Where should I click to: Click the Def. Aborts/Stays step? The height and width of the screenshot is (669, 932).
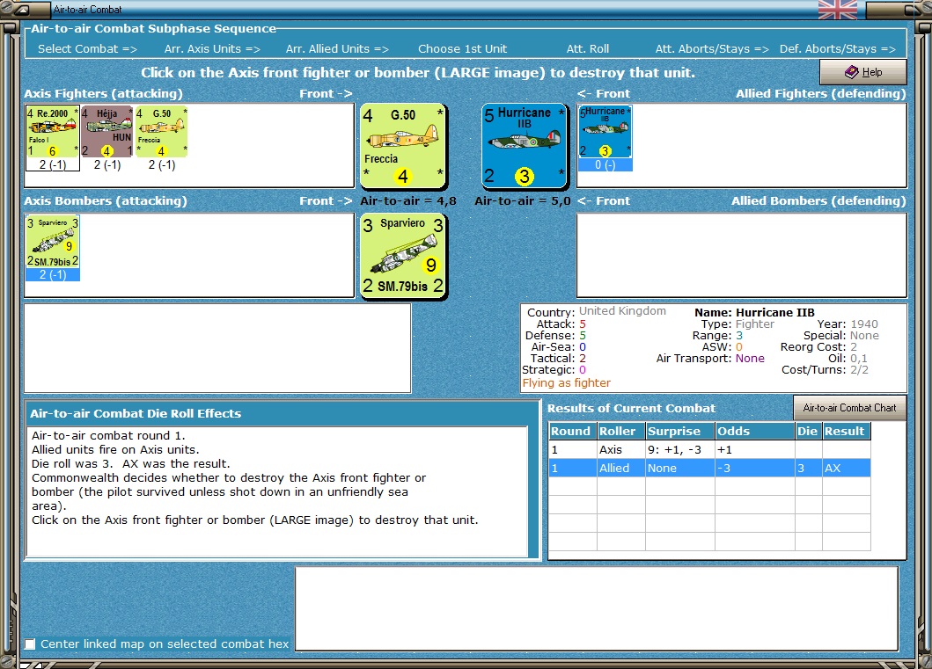click(838, 48)
